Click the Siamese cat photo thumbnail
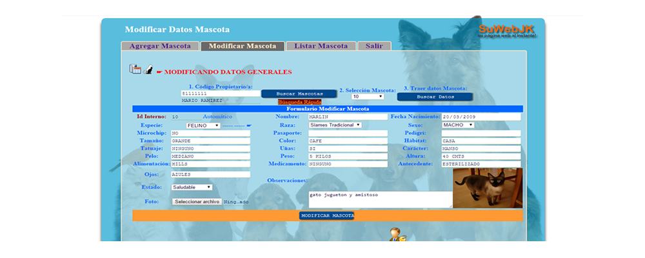This screenshot has height=258, width=645. (488, 188)
